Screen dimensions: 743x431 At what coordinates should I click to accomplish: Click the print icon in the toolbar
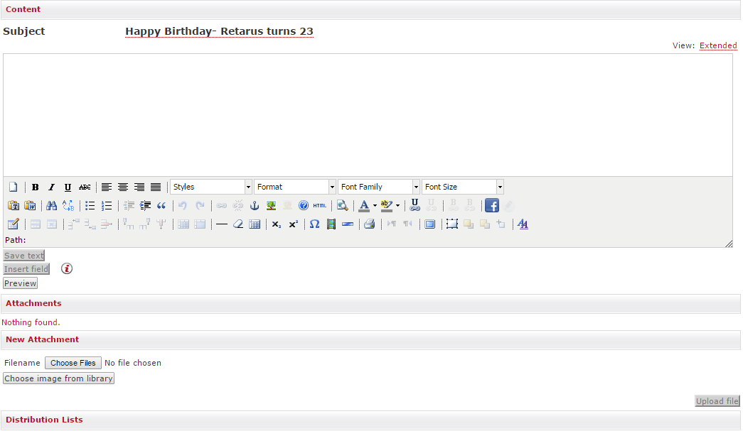click(369, 224)
